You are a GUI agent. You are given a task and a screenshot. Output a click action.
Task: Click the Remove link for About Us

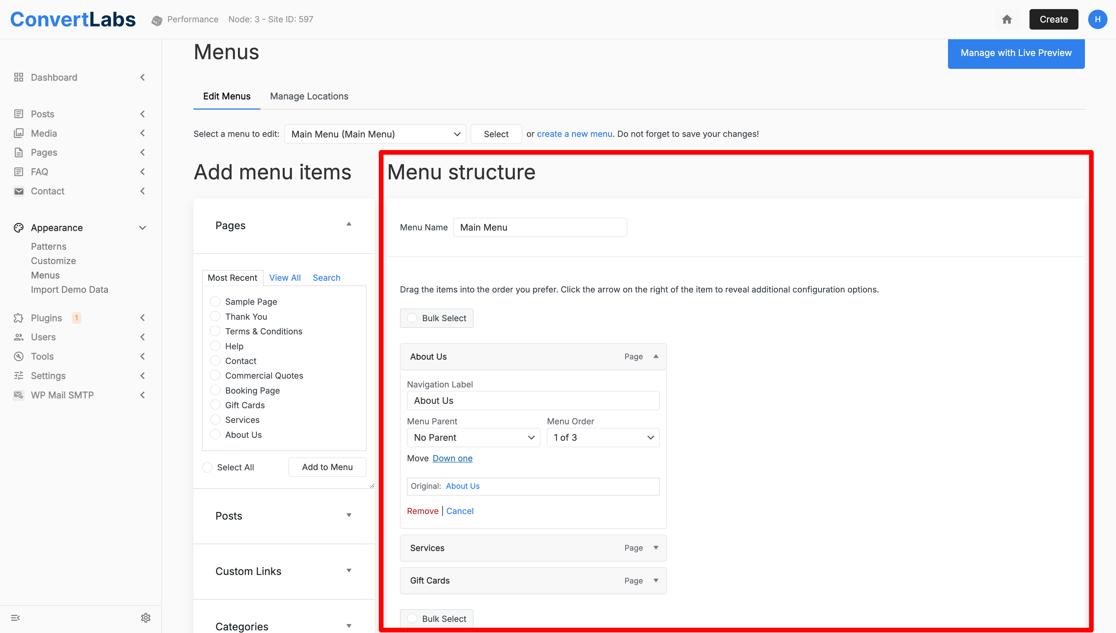(x=422, y=511)
